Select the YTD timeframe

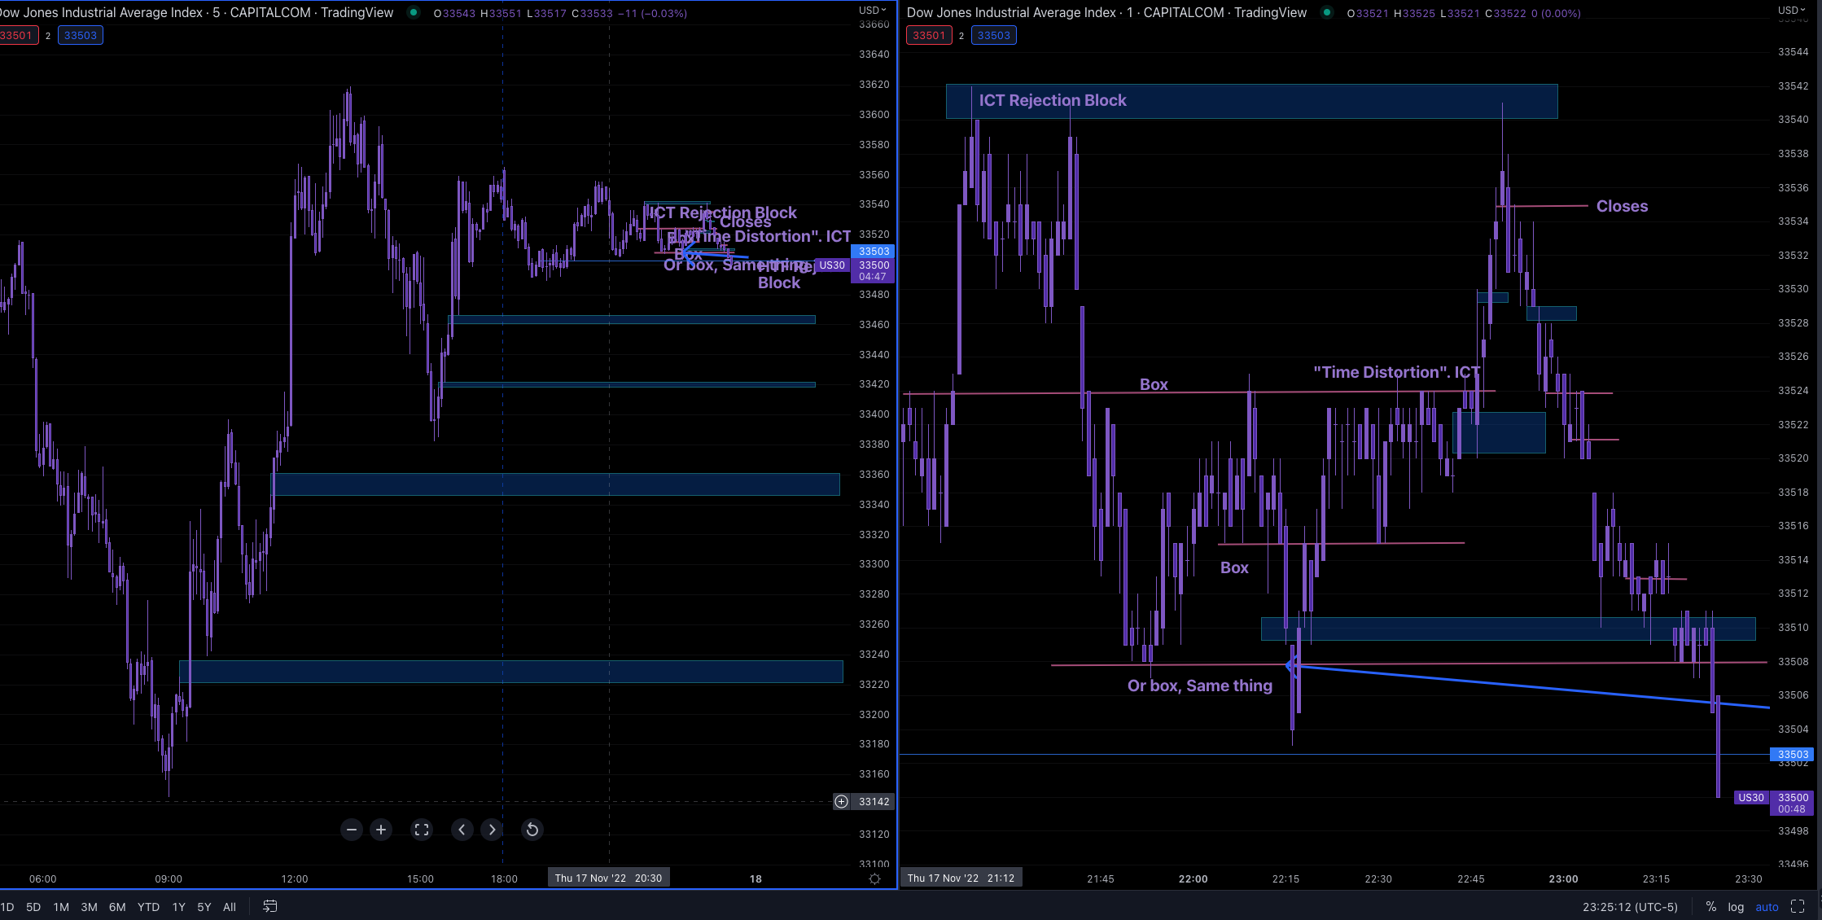pos(147,906)
